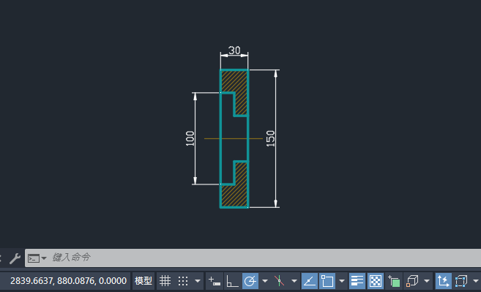Expand selection filtering dropdown arrow
Image resolution: width=481 pixels, height=292 pixels.
pyautogui.click(x=475, y=281)
